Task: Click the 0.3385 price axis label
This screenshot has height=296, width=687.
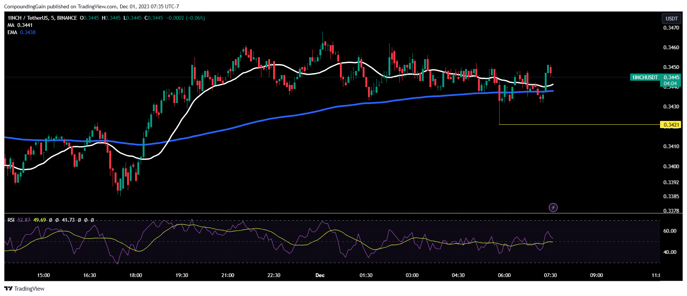Action: [x=671, y=196]
